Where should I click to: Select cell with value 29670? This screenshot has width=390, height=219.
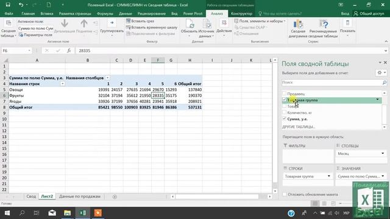point(158,89)
